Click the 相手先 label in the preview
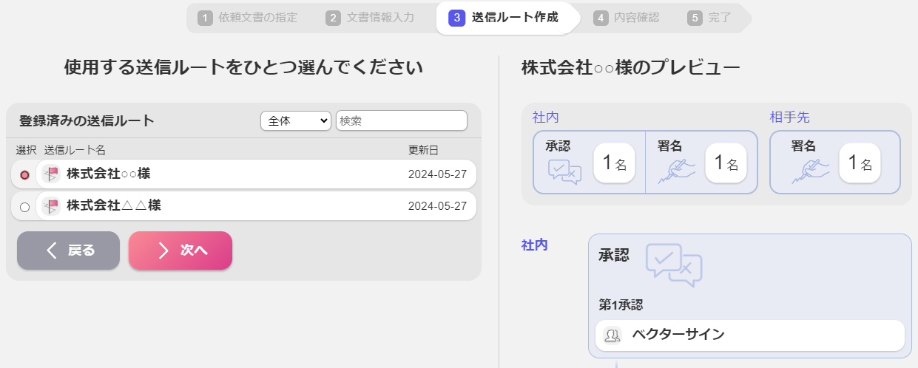 (x=789, y=117)
